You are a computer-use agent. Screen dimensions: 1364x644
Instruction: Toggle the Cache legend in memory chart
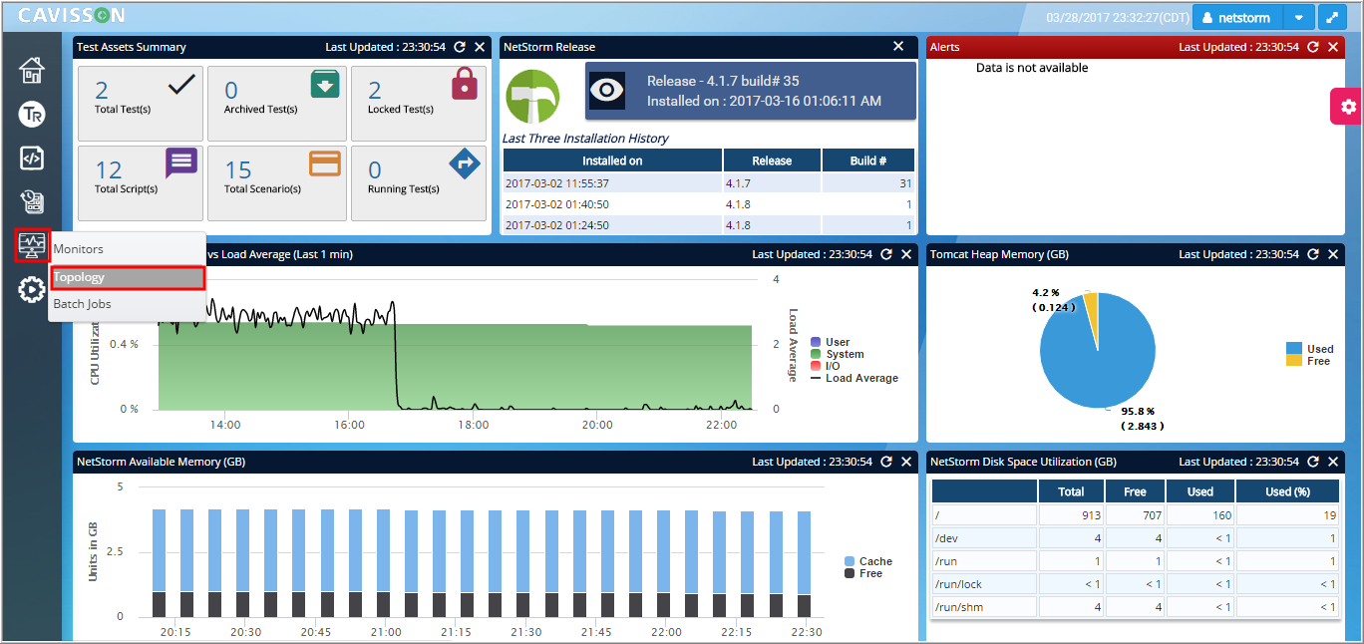coord(867,561)
